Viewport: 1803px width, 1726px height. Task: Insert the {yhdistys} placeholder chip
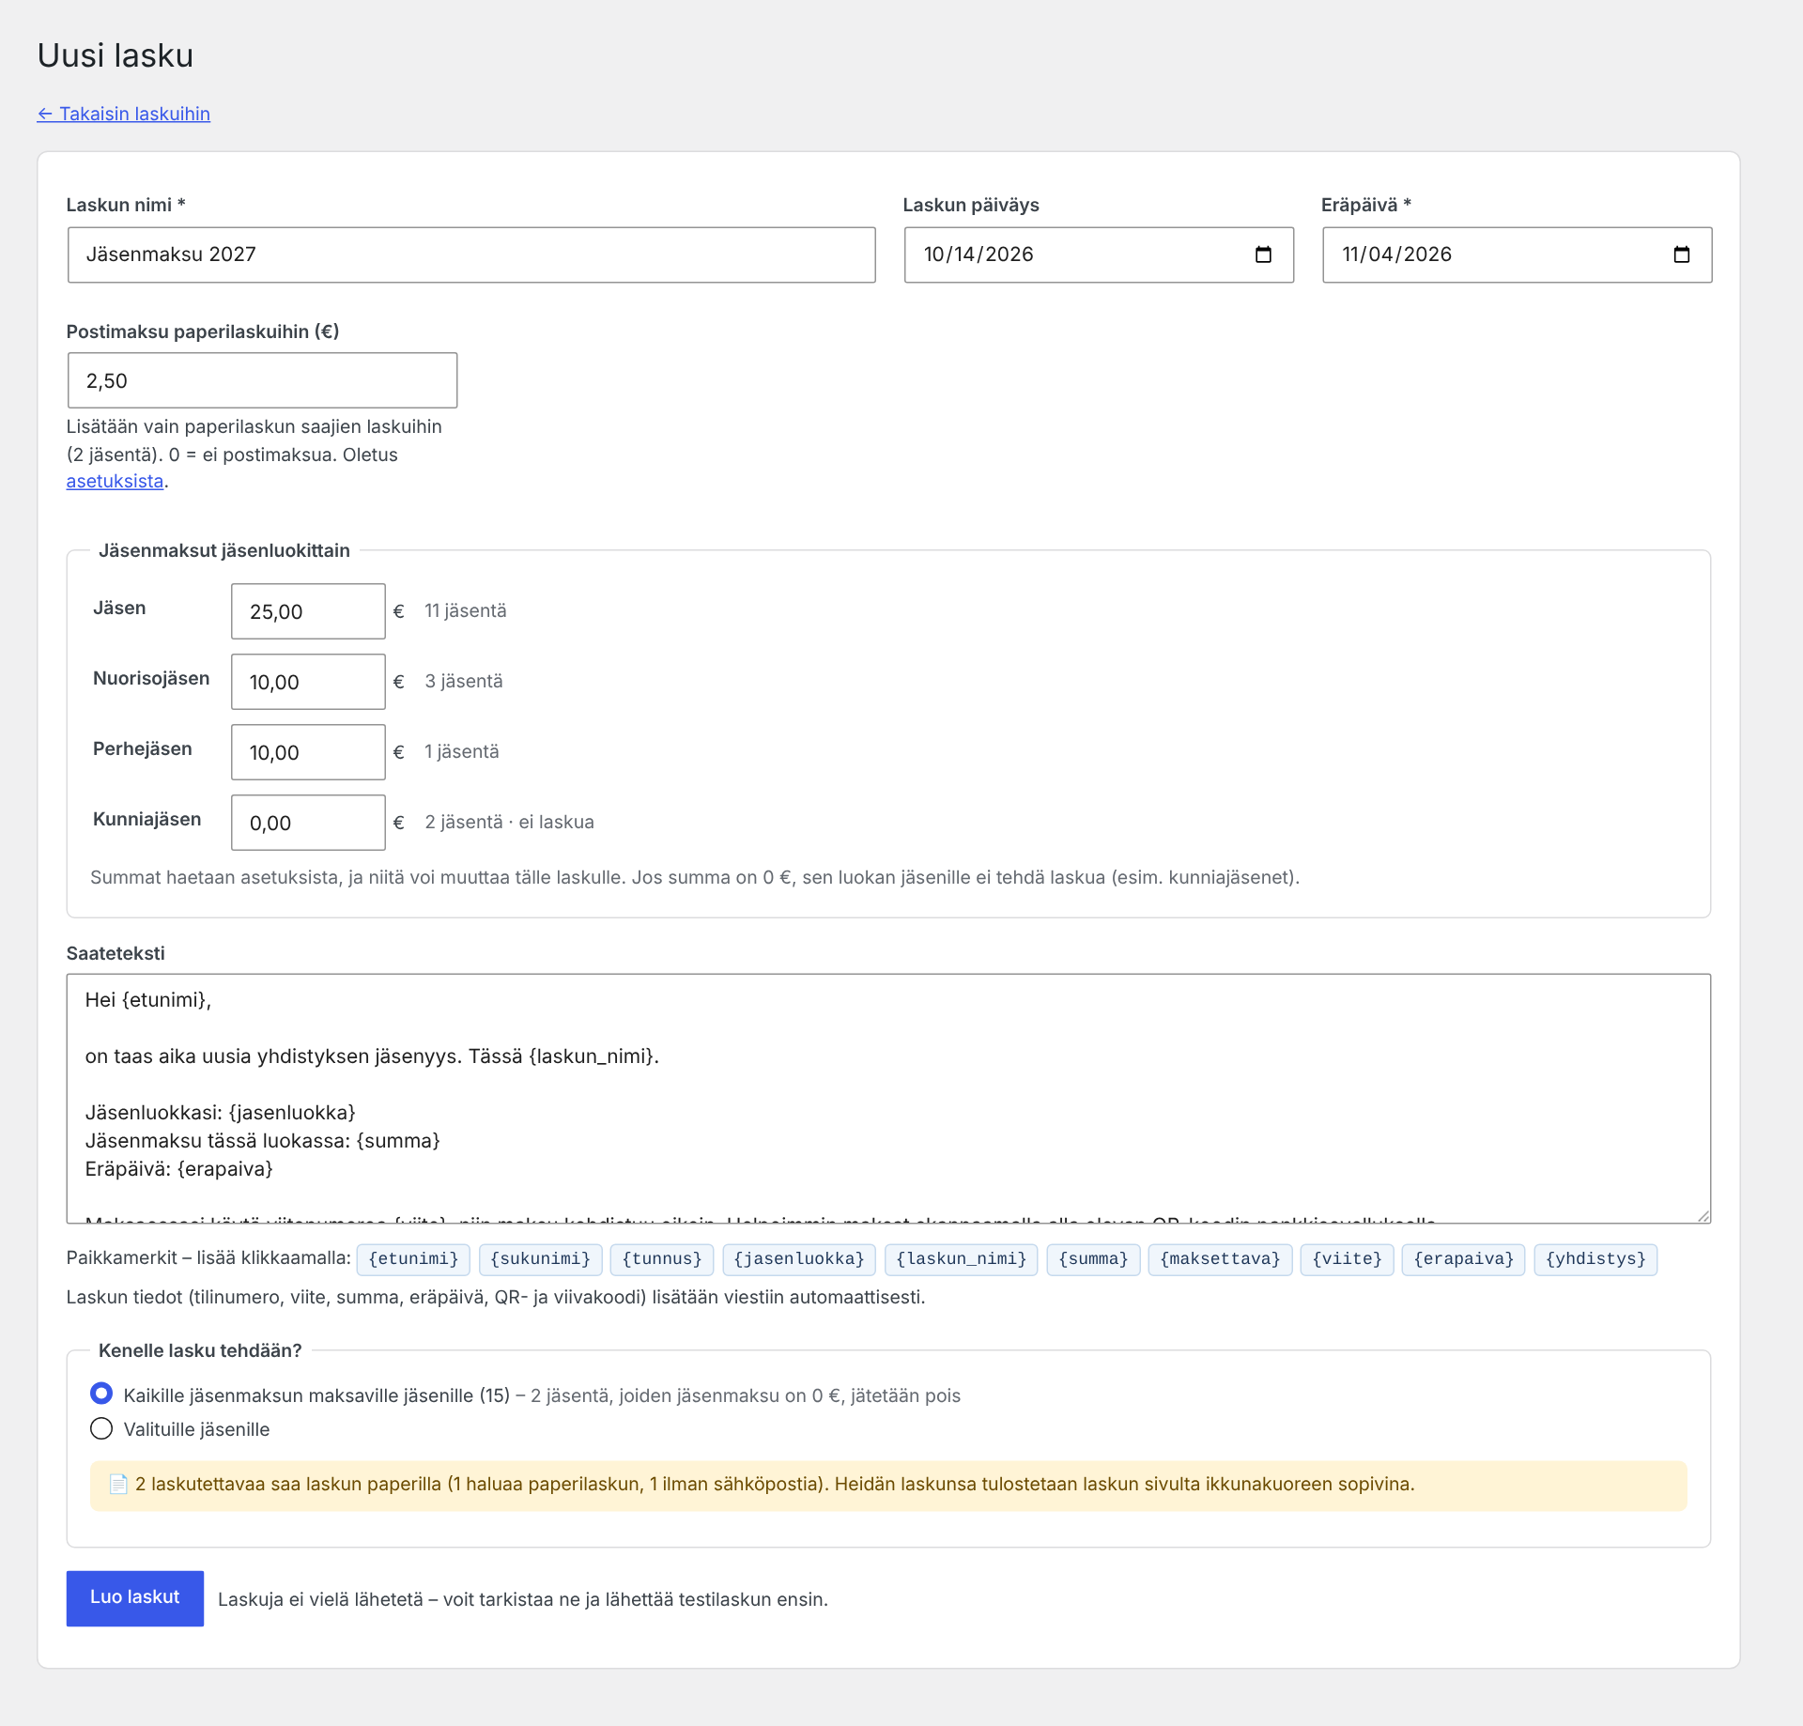[x=1595, y=1259]
